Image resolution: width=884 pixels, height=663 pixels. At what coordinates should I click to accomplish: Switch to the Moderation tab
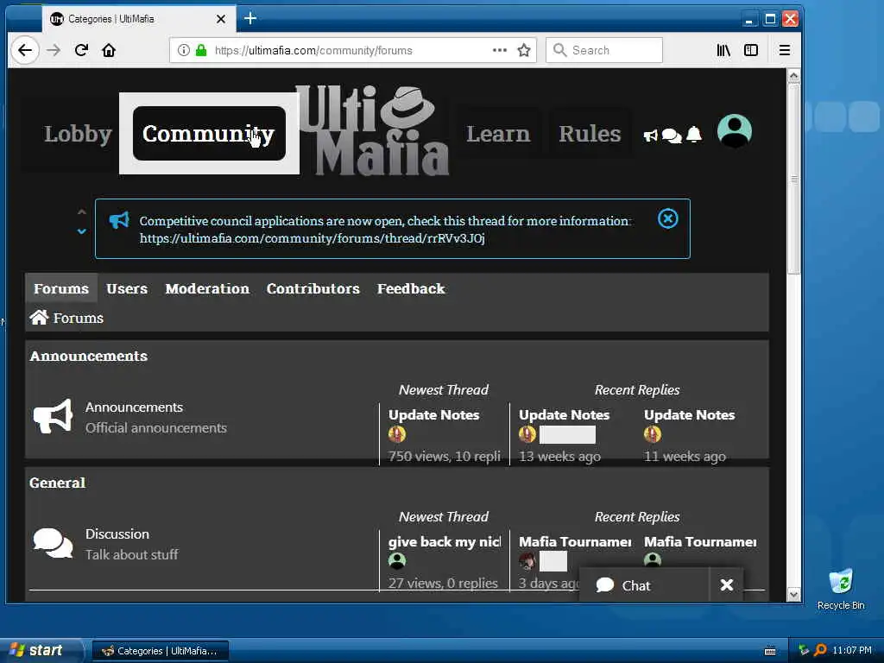(207, 288)
